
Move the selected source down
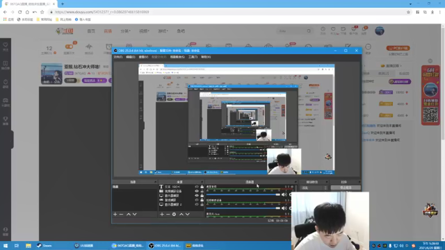point(187,215)
